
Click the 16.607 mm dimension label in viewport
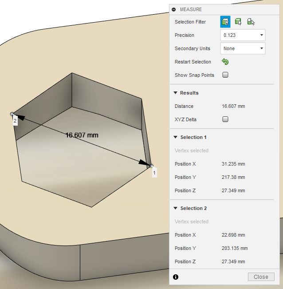(82, 135)
